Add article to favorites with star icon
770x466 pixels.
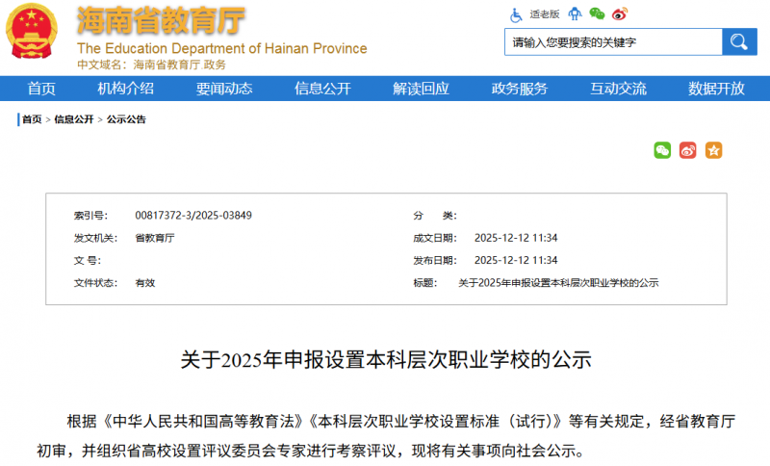click(x=713, y=150)
